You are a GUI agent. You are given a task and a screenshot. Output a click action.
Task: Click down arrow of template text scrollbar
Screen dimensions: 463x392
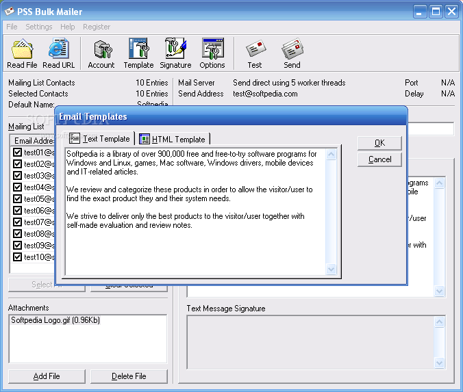click(x=331, y=269)
